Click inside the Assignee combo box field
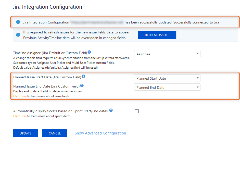 click(163, 54)
